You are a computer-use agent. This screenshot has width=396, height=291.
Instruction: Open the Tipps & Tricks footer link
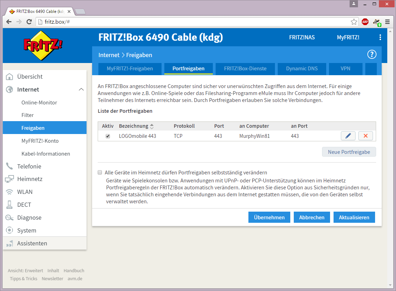pyautogui.click(x=23, y=279)
